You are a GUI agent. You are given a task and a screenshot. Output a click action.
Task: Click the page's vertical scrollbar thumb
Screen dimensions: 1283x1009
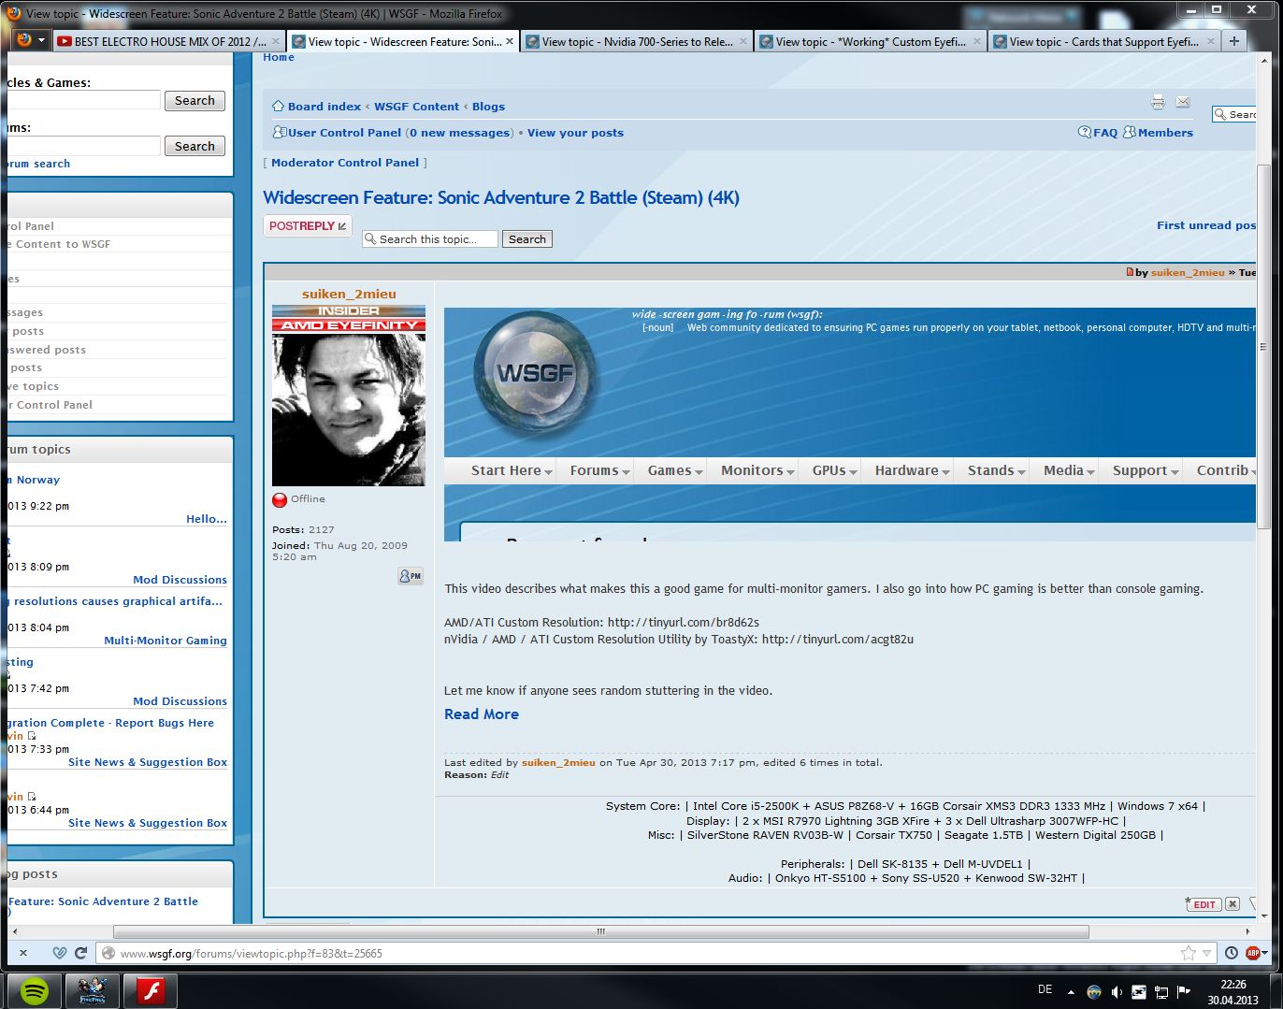(x=1263, y=345)
